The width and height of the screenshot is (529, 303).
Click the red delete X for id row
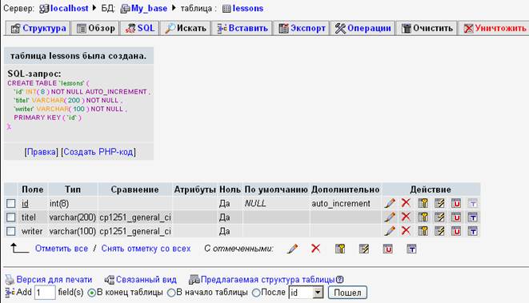pos(406,203)
